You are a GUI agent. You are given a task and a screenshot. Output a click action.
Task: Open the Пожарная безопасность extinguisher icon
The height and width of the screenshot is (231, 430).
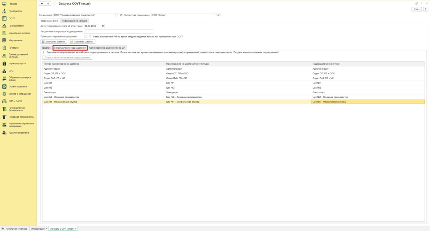(x=4, y=117)
